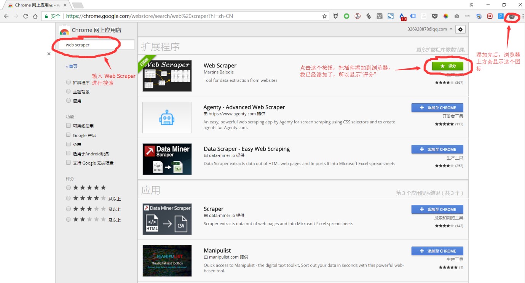525x283 pixels.
Task: Select the four stars and up filter
Action: (x=69, y=198)
